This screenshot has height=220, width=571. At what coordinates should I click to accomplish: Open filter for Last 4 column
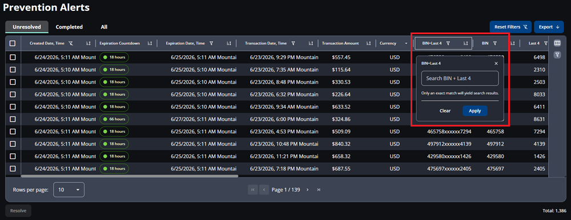[x=545, y=43]
